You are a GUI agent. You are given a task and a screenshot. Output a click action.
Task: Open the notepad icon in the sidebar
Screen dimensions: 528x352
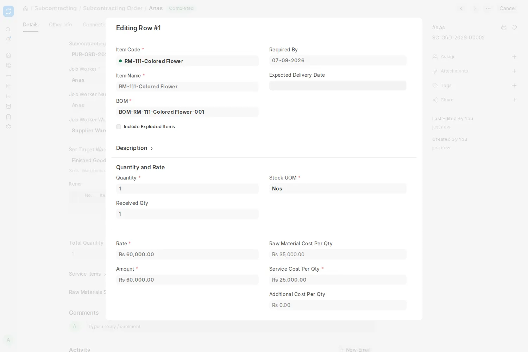point(8,117)
